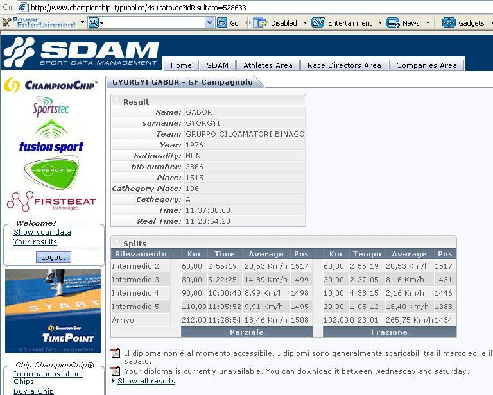Open Informations about Chips link

48,378
